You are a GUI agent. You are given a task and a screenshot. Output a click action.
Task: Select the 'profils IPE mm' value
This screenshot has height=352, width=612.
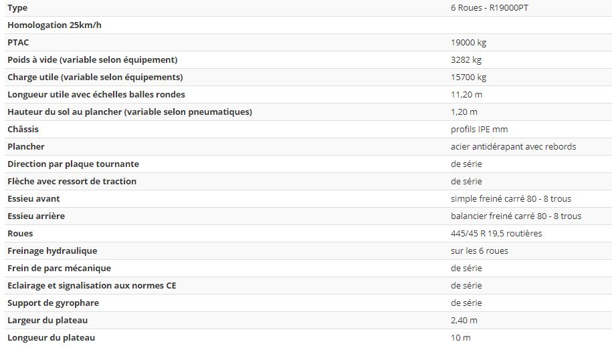[479, 130]
